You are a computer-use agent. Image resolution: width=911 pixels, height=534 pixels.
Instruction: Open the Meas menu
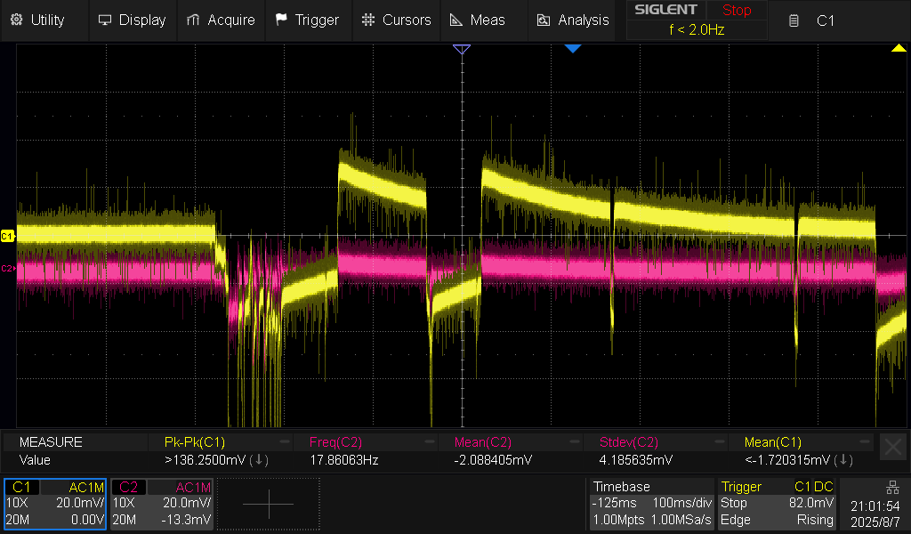pyautogui.click(x=478, y=20)
